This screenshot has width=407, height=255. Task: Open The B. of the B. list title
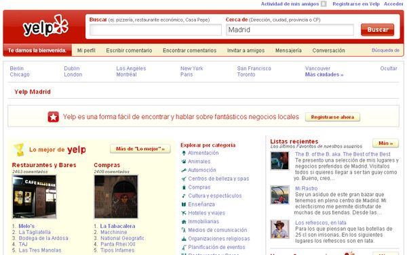(x=343, y=154)
